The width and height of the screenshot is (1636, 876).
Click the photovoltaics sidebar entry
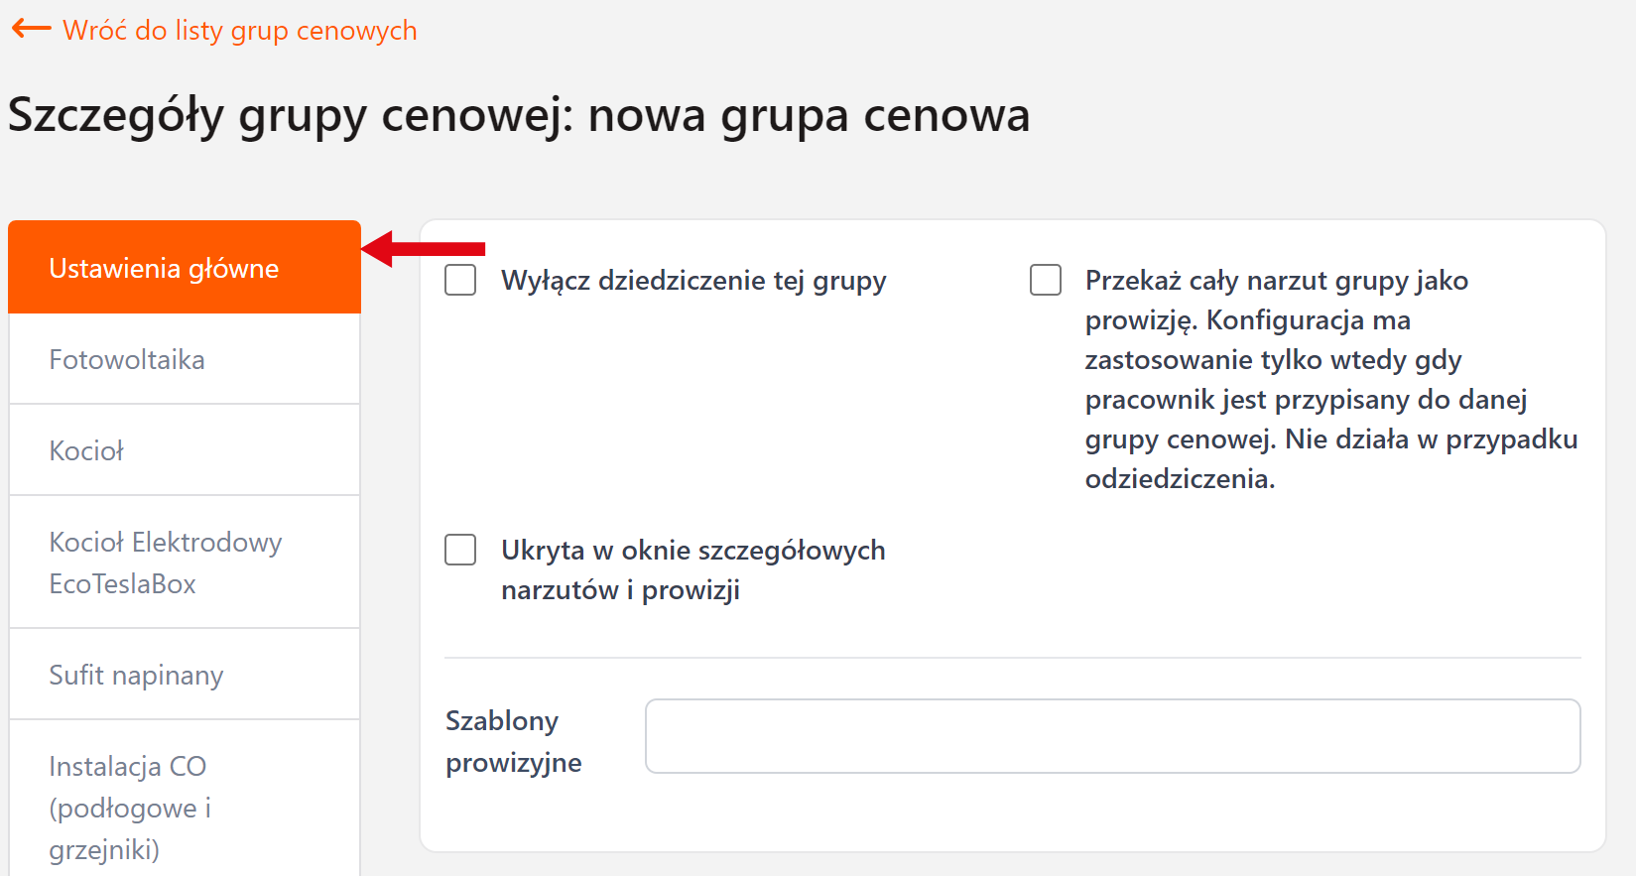127,359
